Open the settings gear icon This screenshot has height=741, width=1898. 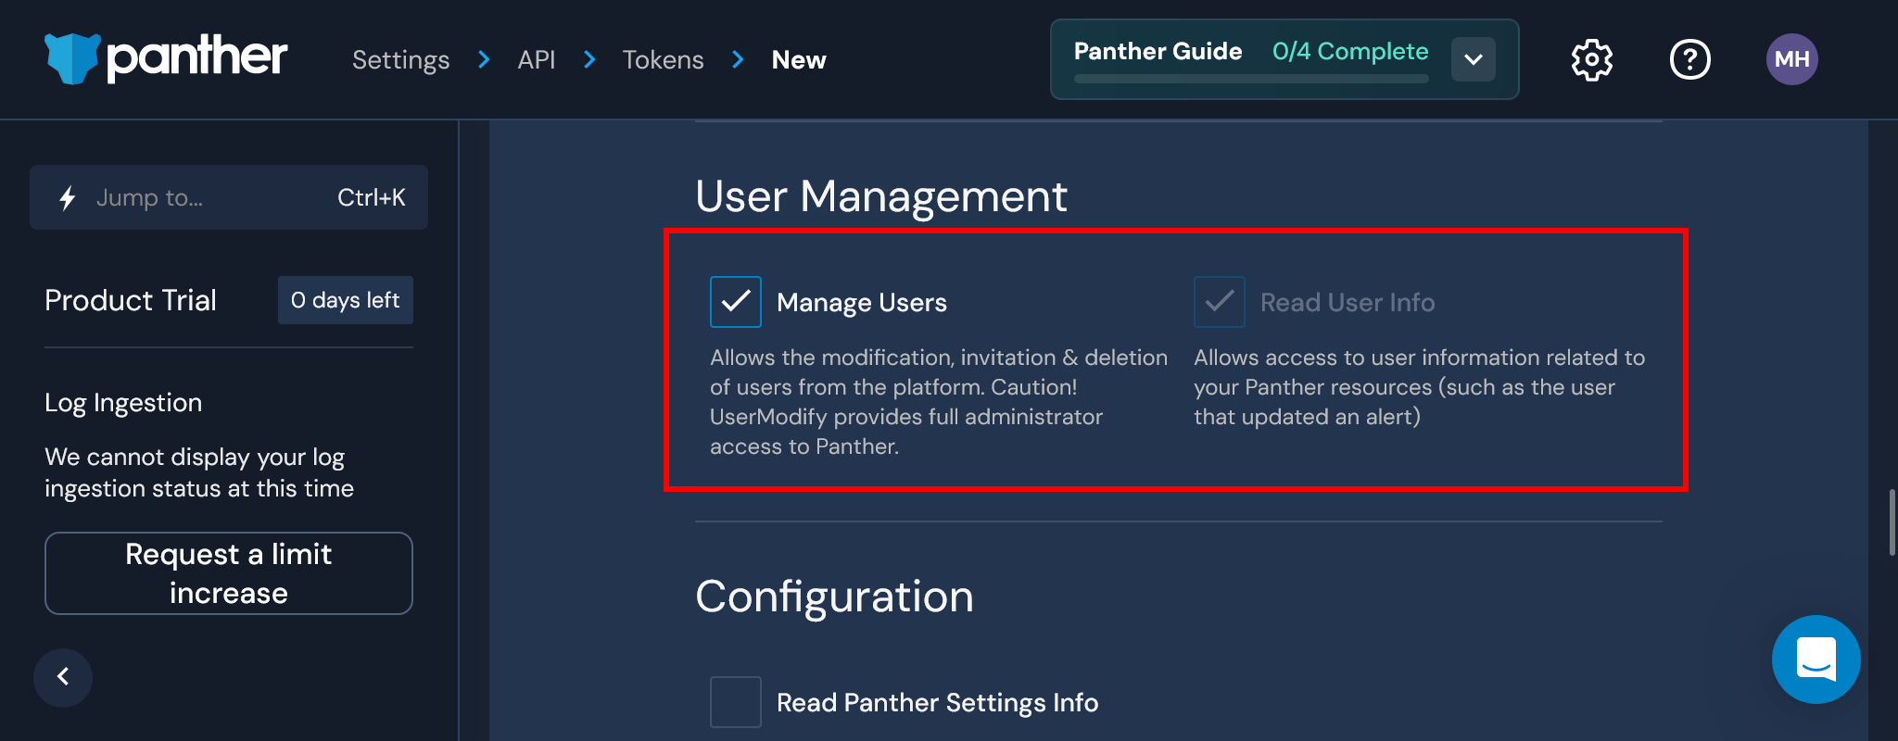click(x=1592, y=60)
